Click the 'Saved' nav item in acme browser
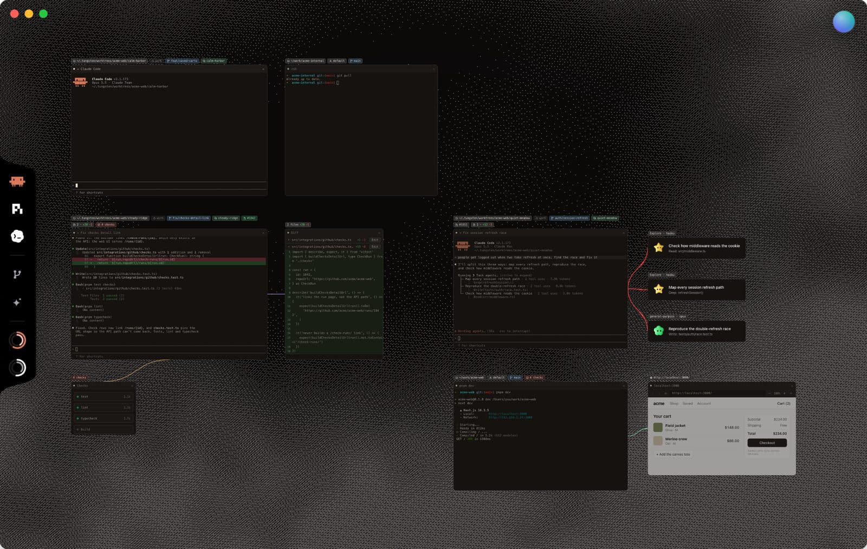 tap(687, 403)
